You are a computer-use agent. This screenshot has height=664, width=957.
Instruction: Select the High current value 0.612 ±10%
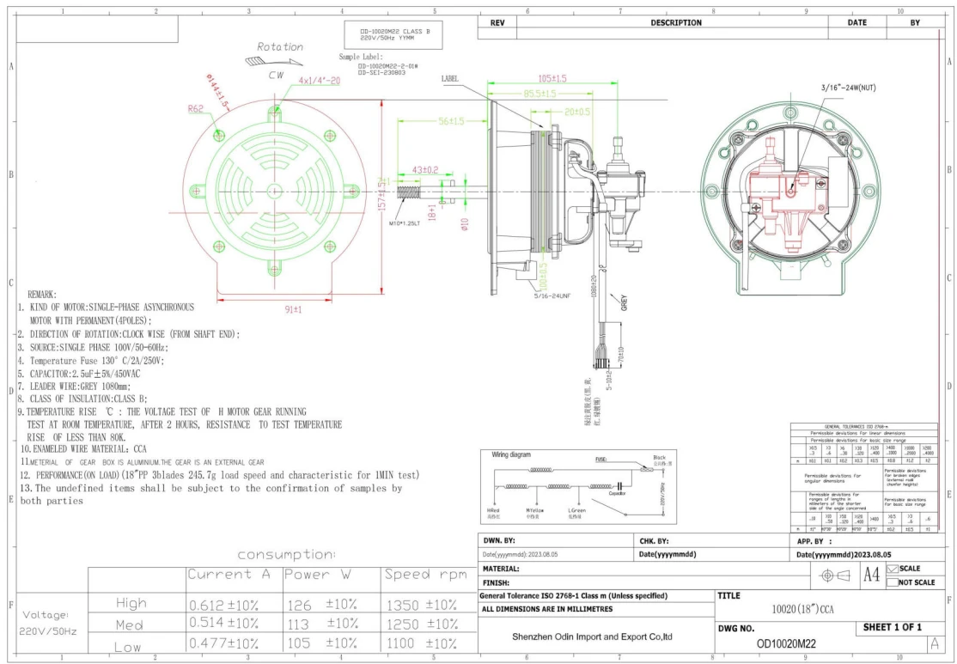coord(223,606)
